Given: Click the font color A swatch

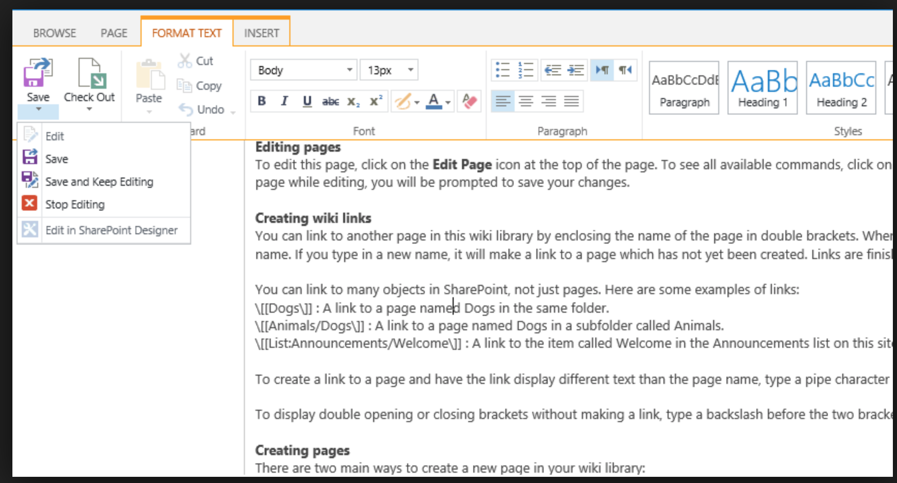Looking at the screenshot, I should [434, 101].
